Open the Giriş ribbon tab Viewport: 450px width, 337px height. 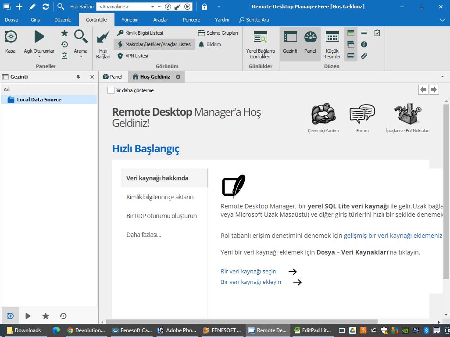pyautogui.click(x=35, y=20)
